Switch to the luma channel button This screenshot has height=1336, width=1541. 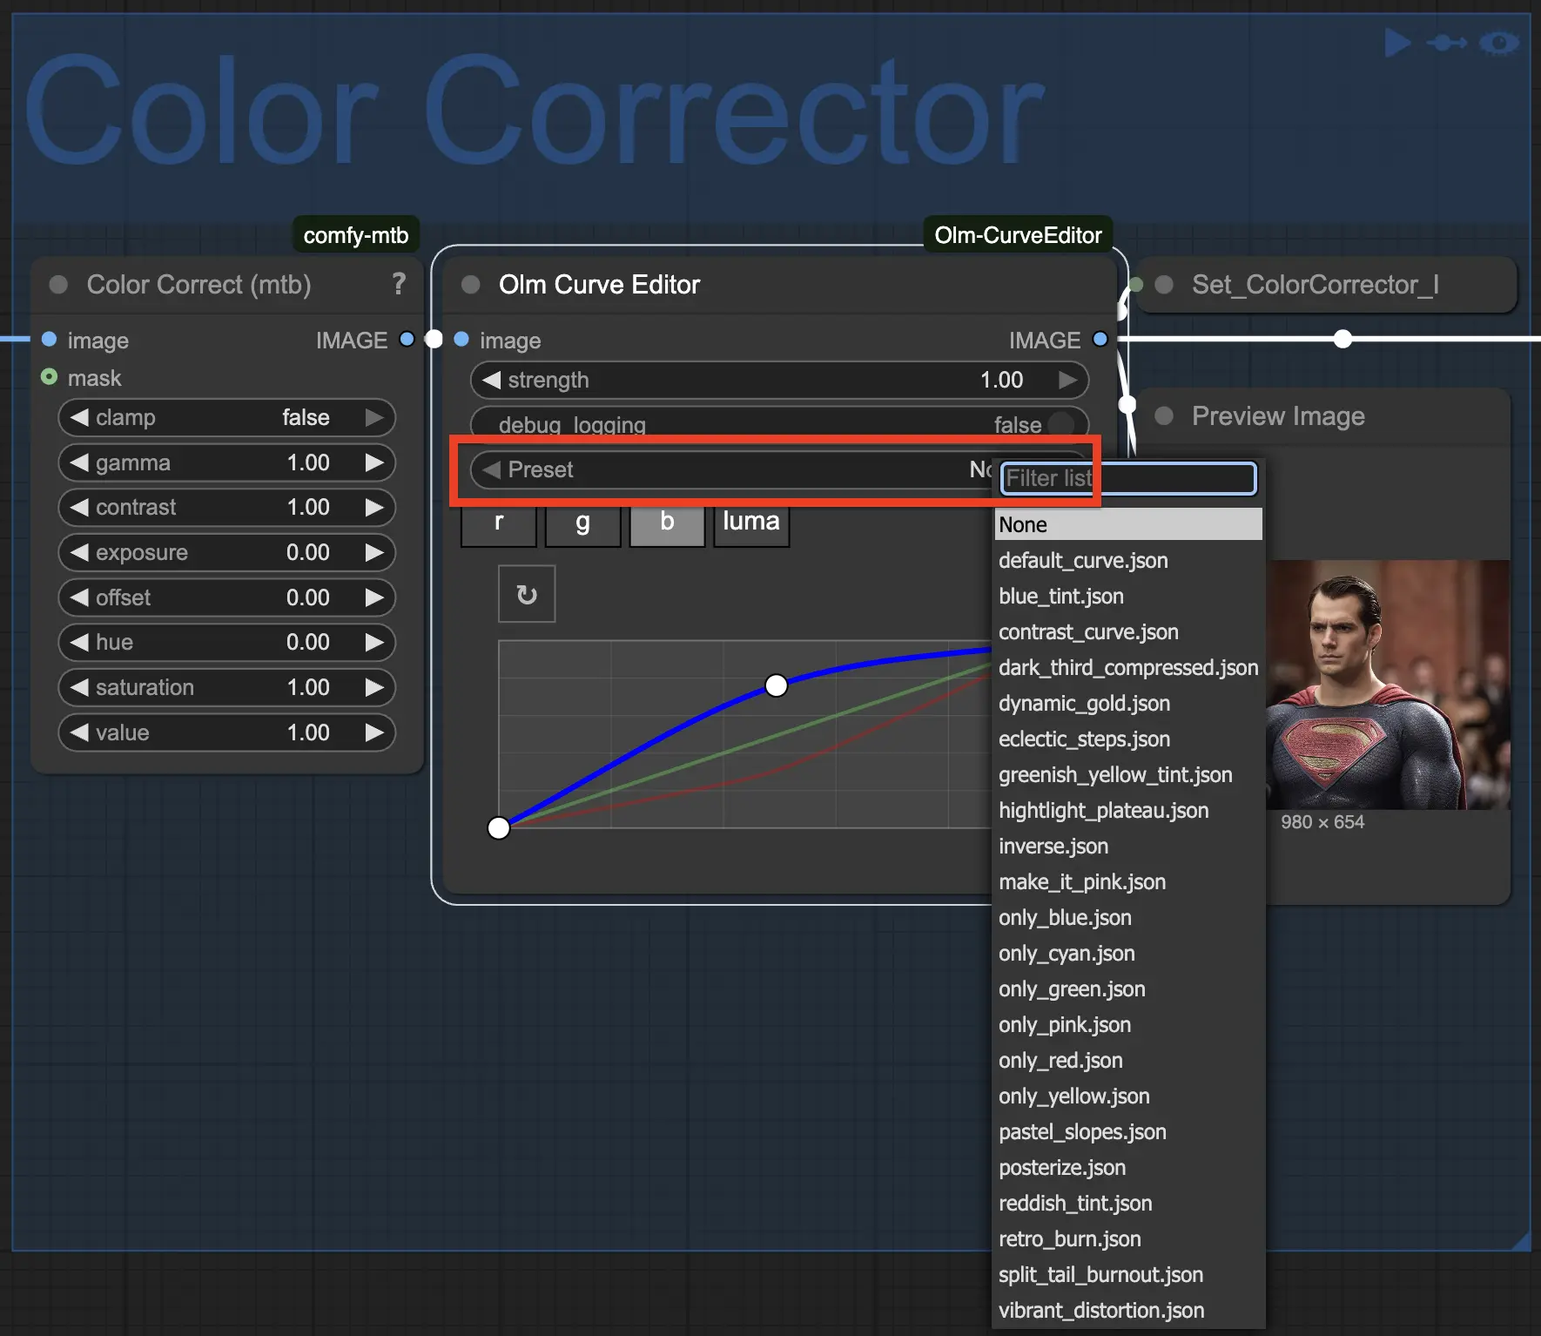[751, 522]
